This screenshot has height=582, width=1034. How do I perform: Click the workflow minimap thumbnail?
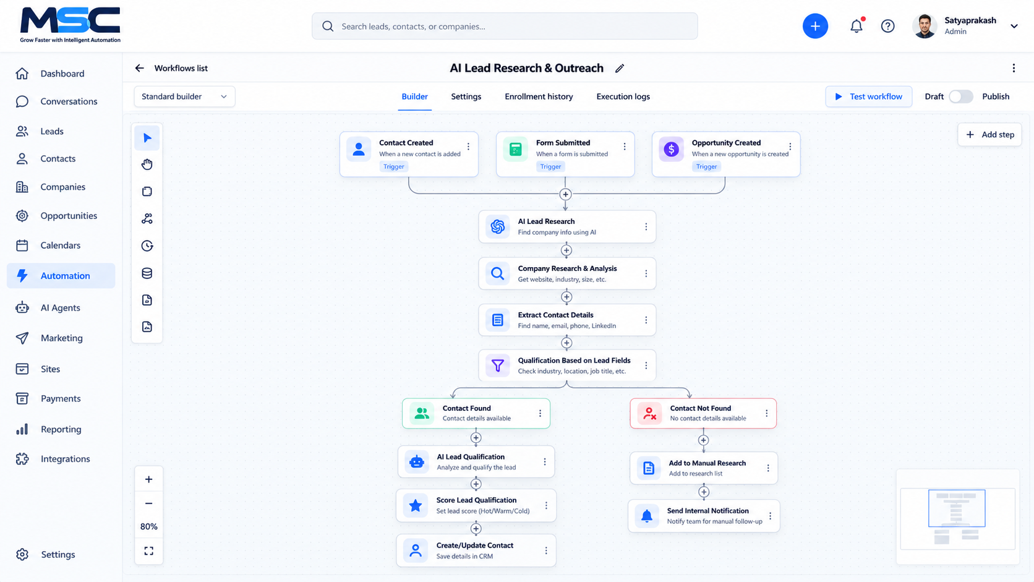coord(957,518)
